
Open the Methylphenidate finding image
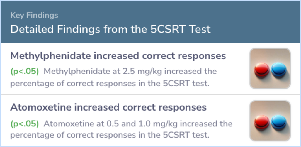click(270, 68)
